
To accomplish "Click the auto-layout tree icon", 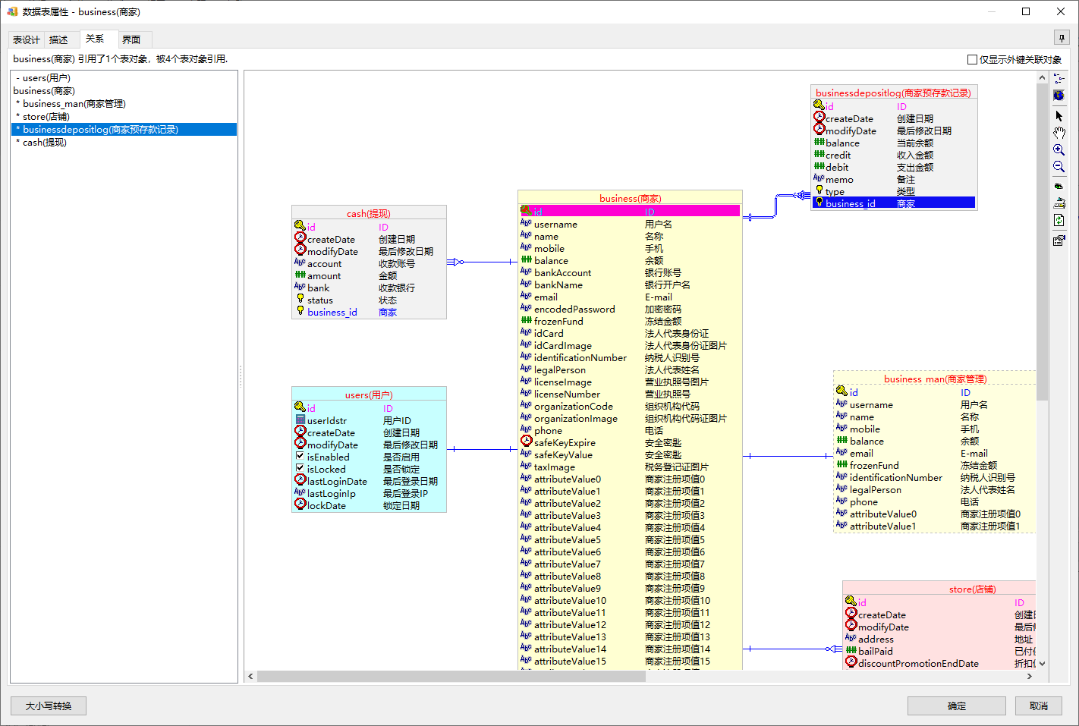I will pos(1059,78).
